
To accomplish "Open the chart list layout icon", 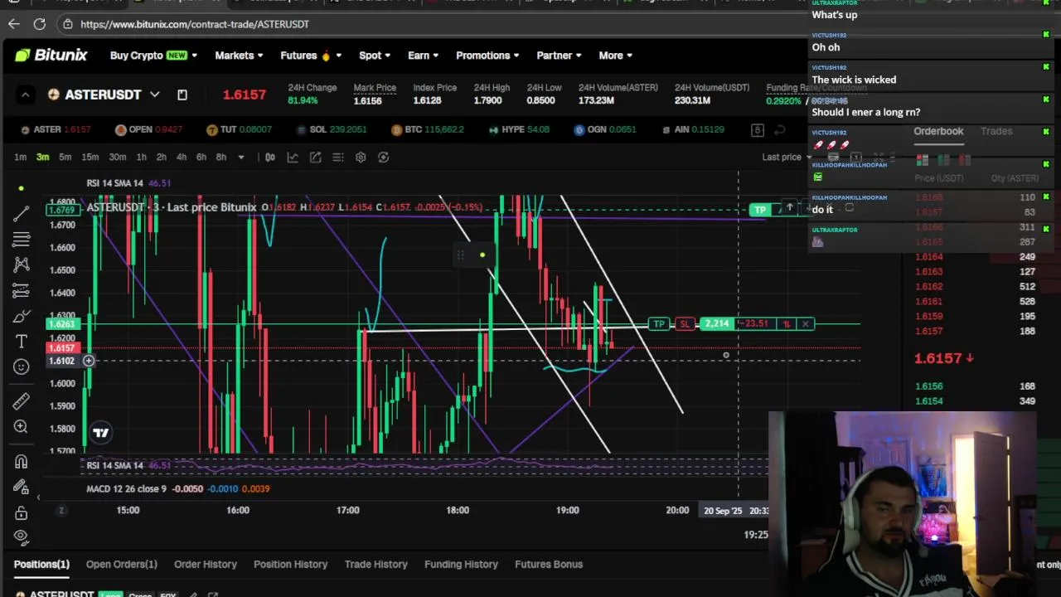I will (x=338, y=157).
